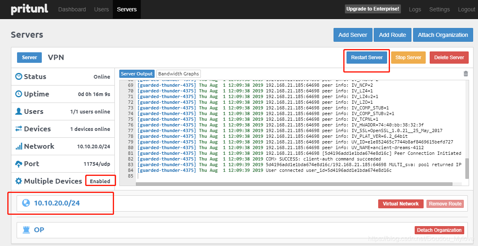Open the Logs page
Image resolution: width=478 pixels, height=246 pixels.
click(415, 9)
